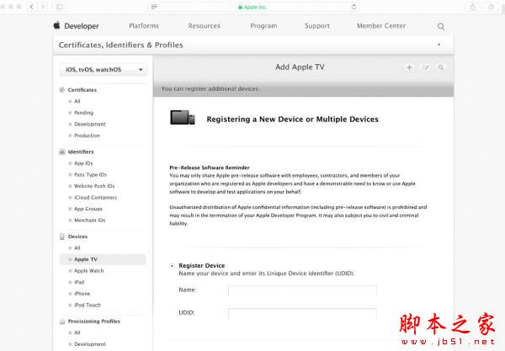The height and width of the screenshot is (351, 505).
Task: Open App IDs under Identifiers
Action: click(x=83, y=163)
